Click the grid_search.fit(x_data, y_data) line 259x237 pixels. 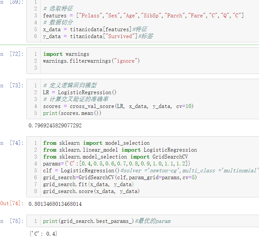[x=88, y=184]
